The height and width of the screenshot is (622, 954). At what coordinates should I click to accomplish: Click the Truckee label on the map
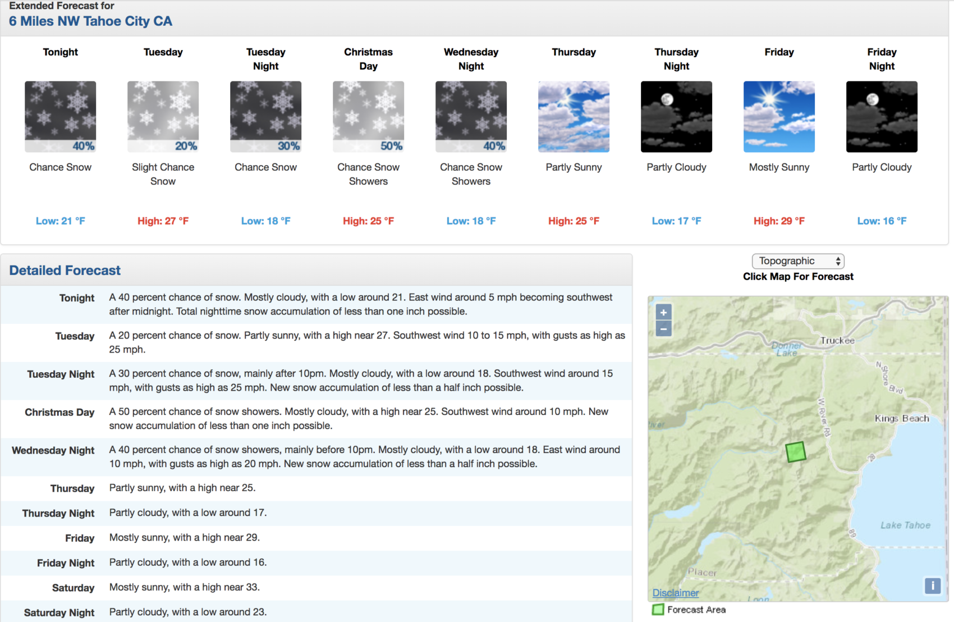837,341
